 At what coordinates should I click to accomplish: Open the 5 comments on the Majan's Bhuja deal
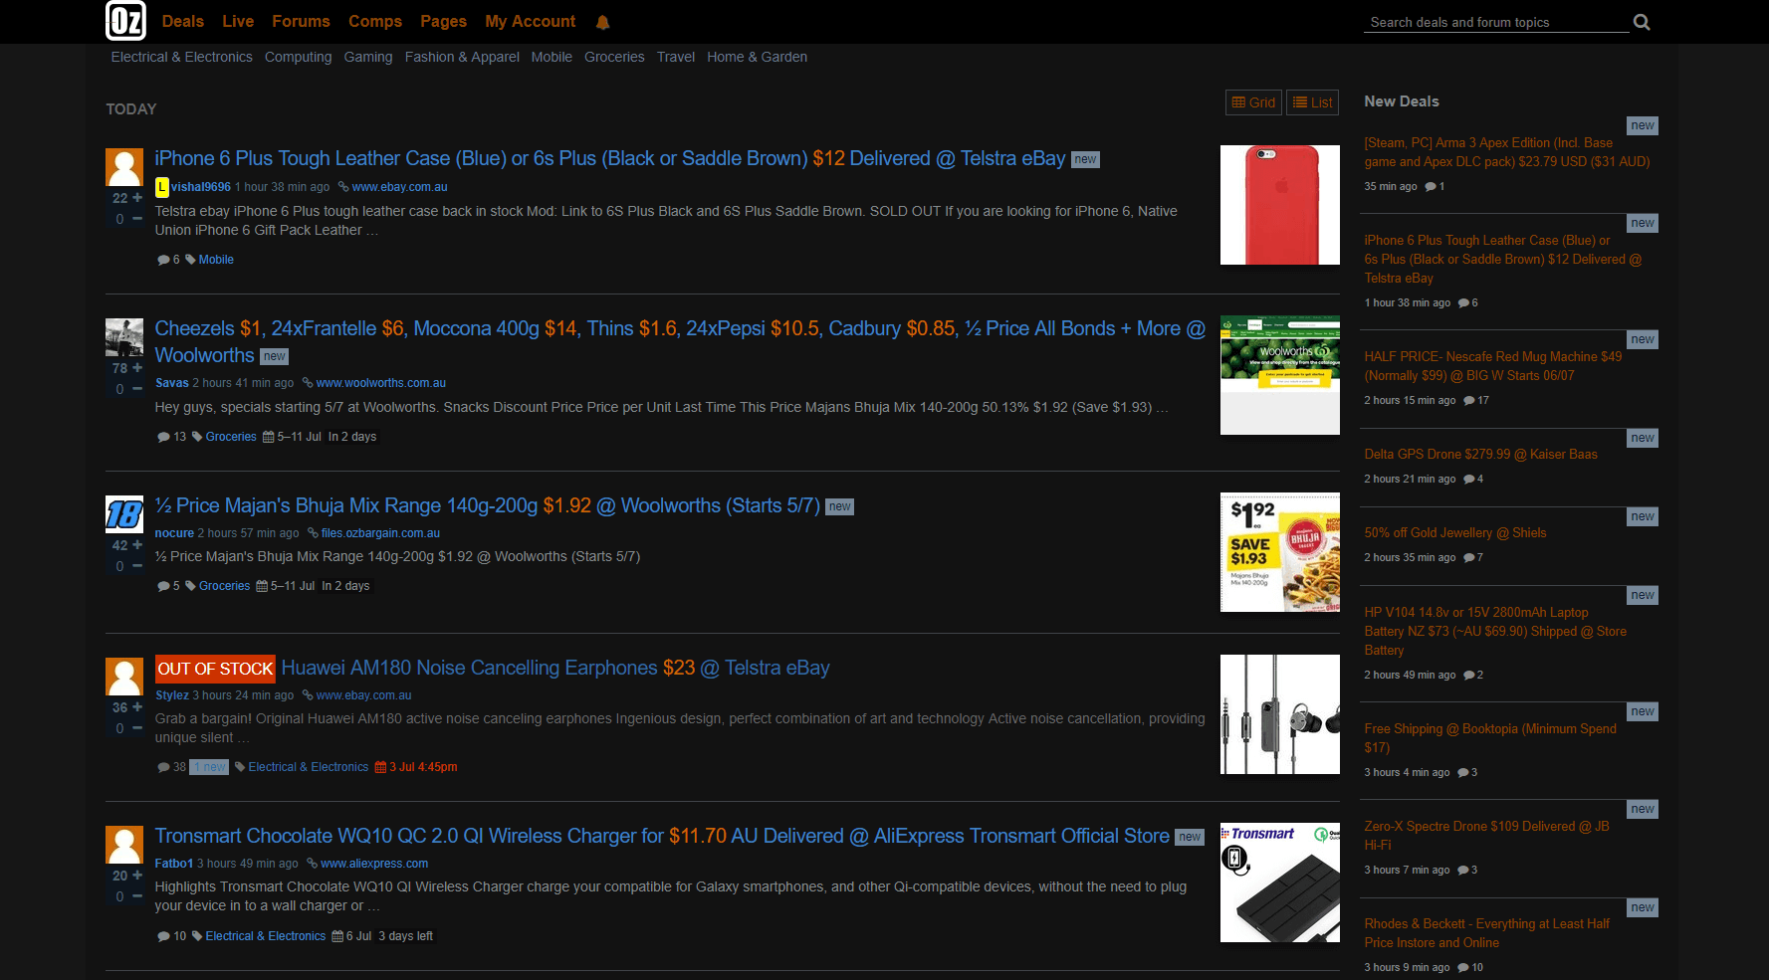coord(168,586)
